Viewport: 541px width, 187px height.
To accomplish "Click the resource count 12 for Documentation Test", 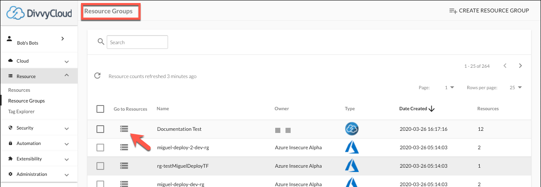I will [x=480, y=129].
